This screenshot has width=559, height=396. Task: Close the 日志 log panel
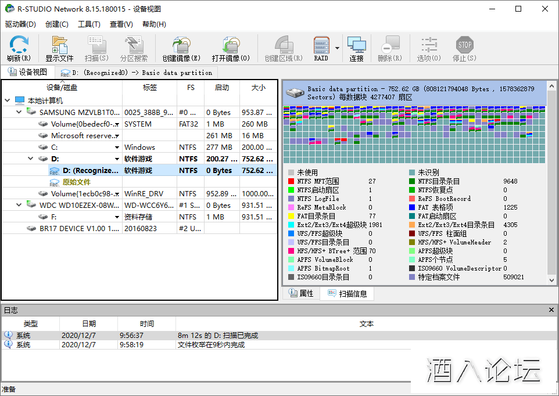[551, 311]
